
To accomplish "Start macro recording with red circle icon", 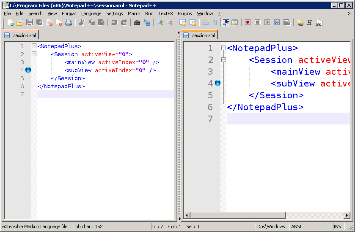I will click(x=248, y=22).
